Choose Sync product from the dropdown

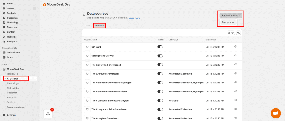click(228, 22)
